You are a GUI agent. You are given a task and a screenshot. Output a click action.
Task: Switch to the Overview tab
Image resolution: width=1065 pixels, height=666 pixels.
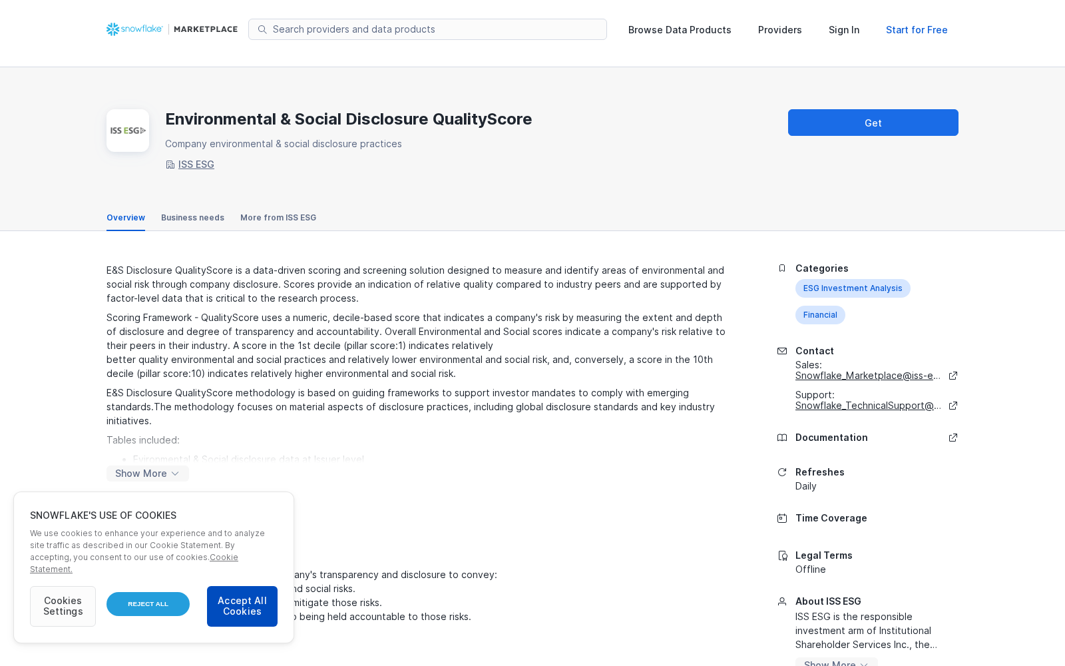[126, 218]
